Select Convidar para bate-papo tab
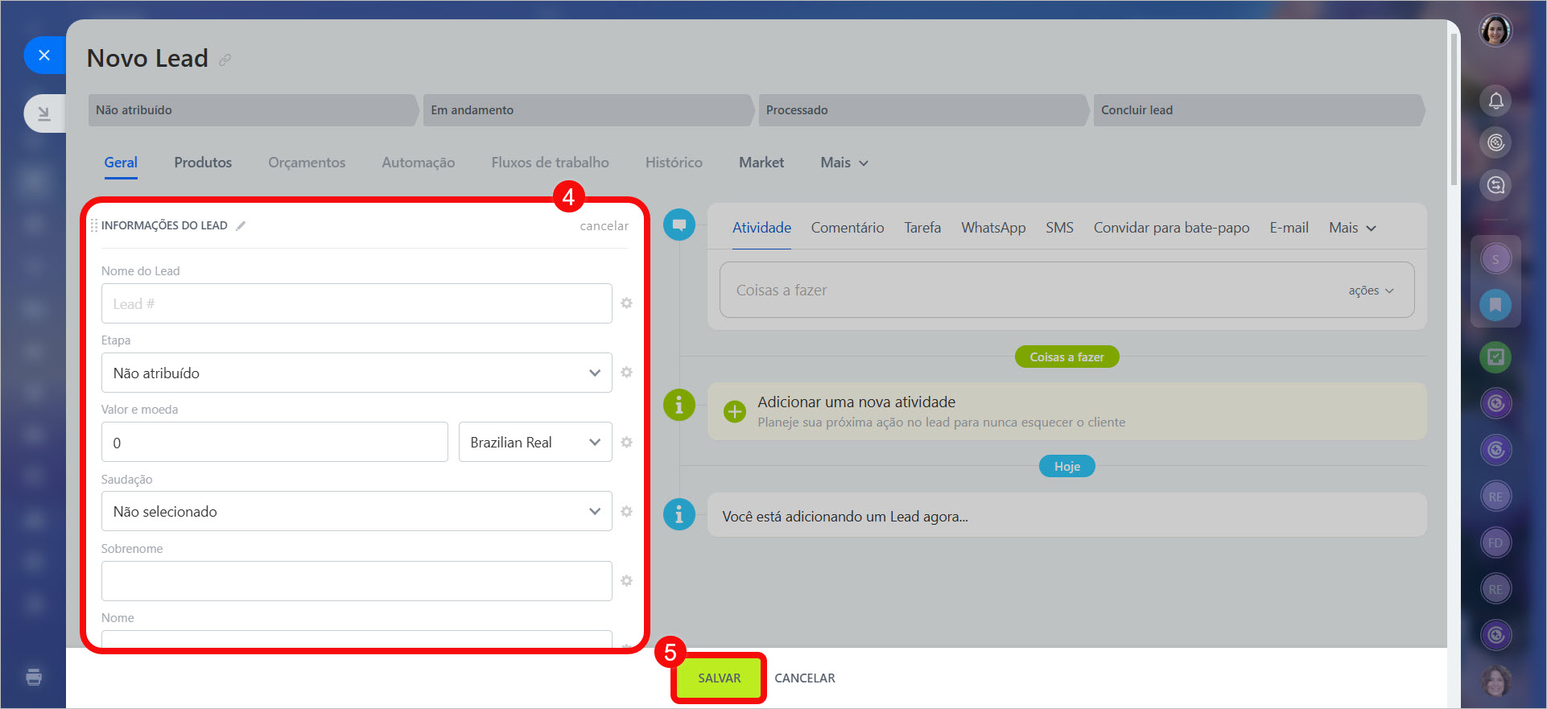The height and width of the screenshot is (709, 1547). pos(1171,228)
